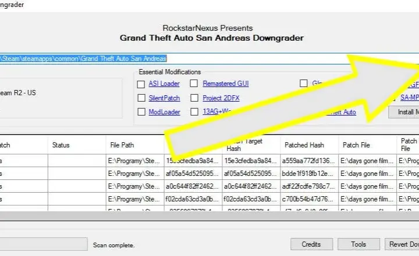The width and height of the screenshot is (419, 256).
Task: Select Target Hash column cell a0c644f82ff2462
Action: [251, 186]
